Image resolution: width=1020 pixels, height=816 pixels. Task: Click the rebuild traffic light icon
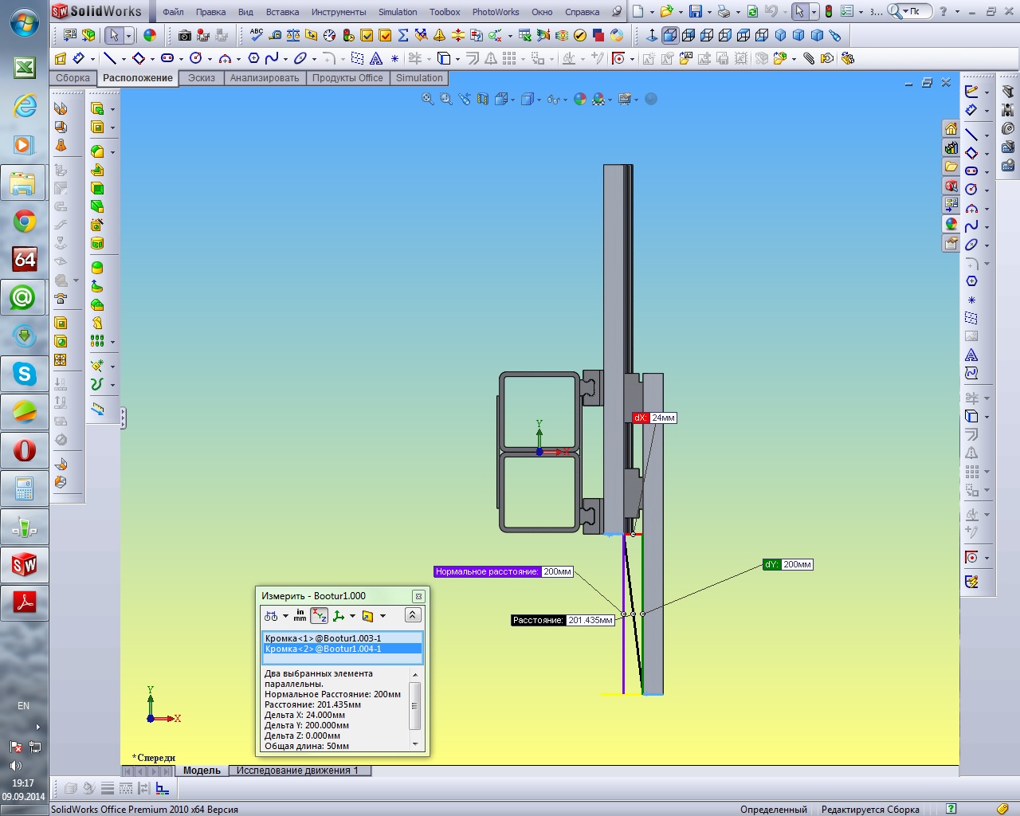pyautogui.click(x=829, y=12)
